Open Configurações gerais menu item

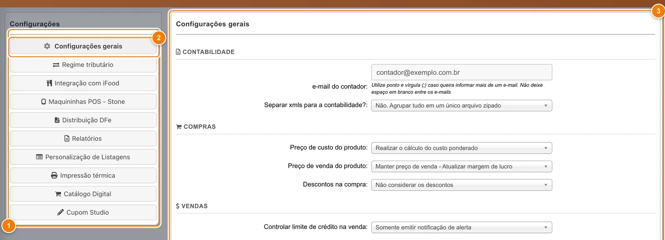(x=83, y=46)
